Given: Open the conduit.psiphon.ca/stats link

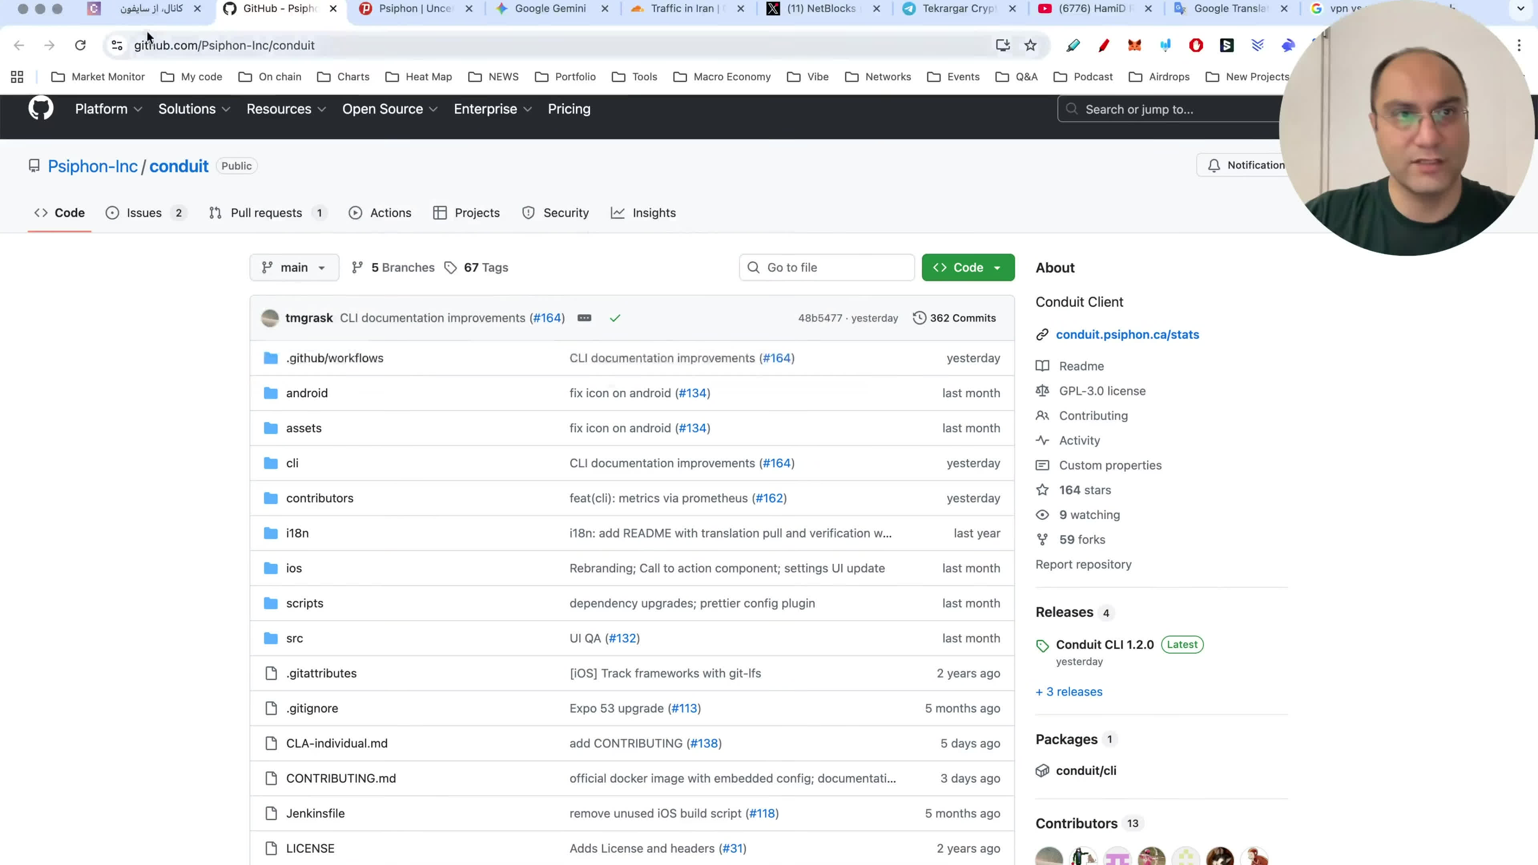Looking at the screenshot, I should 1127,335.
